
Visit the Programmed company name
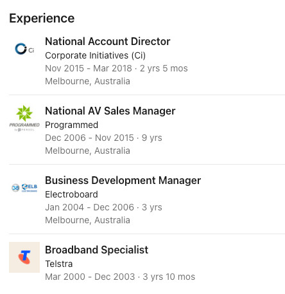pos(72,125)
